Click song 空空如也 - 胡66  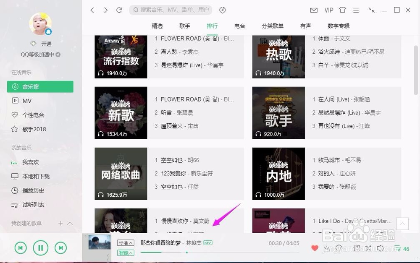pos(180,160)
